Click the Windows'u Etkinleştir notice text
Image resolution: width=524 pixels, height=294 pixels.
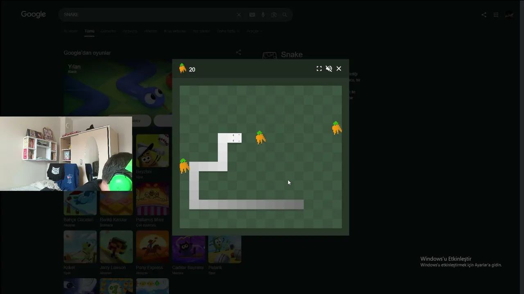click(446, 259)
